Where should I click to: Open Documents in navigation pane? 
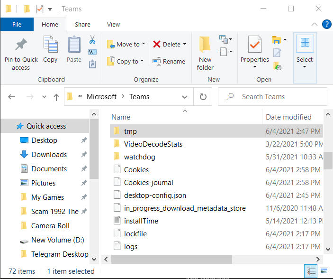[x=49, y=169]
